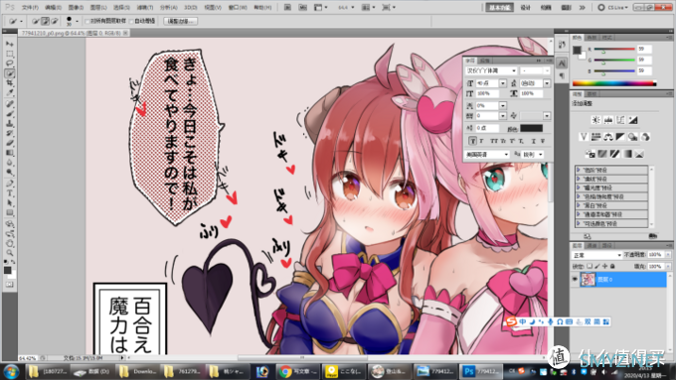The height and width of the screenshot is (380, 676).
Task: Open the 正常 blend mode dropdown
Action: point(596,255)
